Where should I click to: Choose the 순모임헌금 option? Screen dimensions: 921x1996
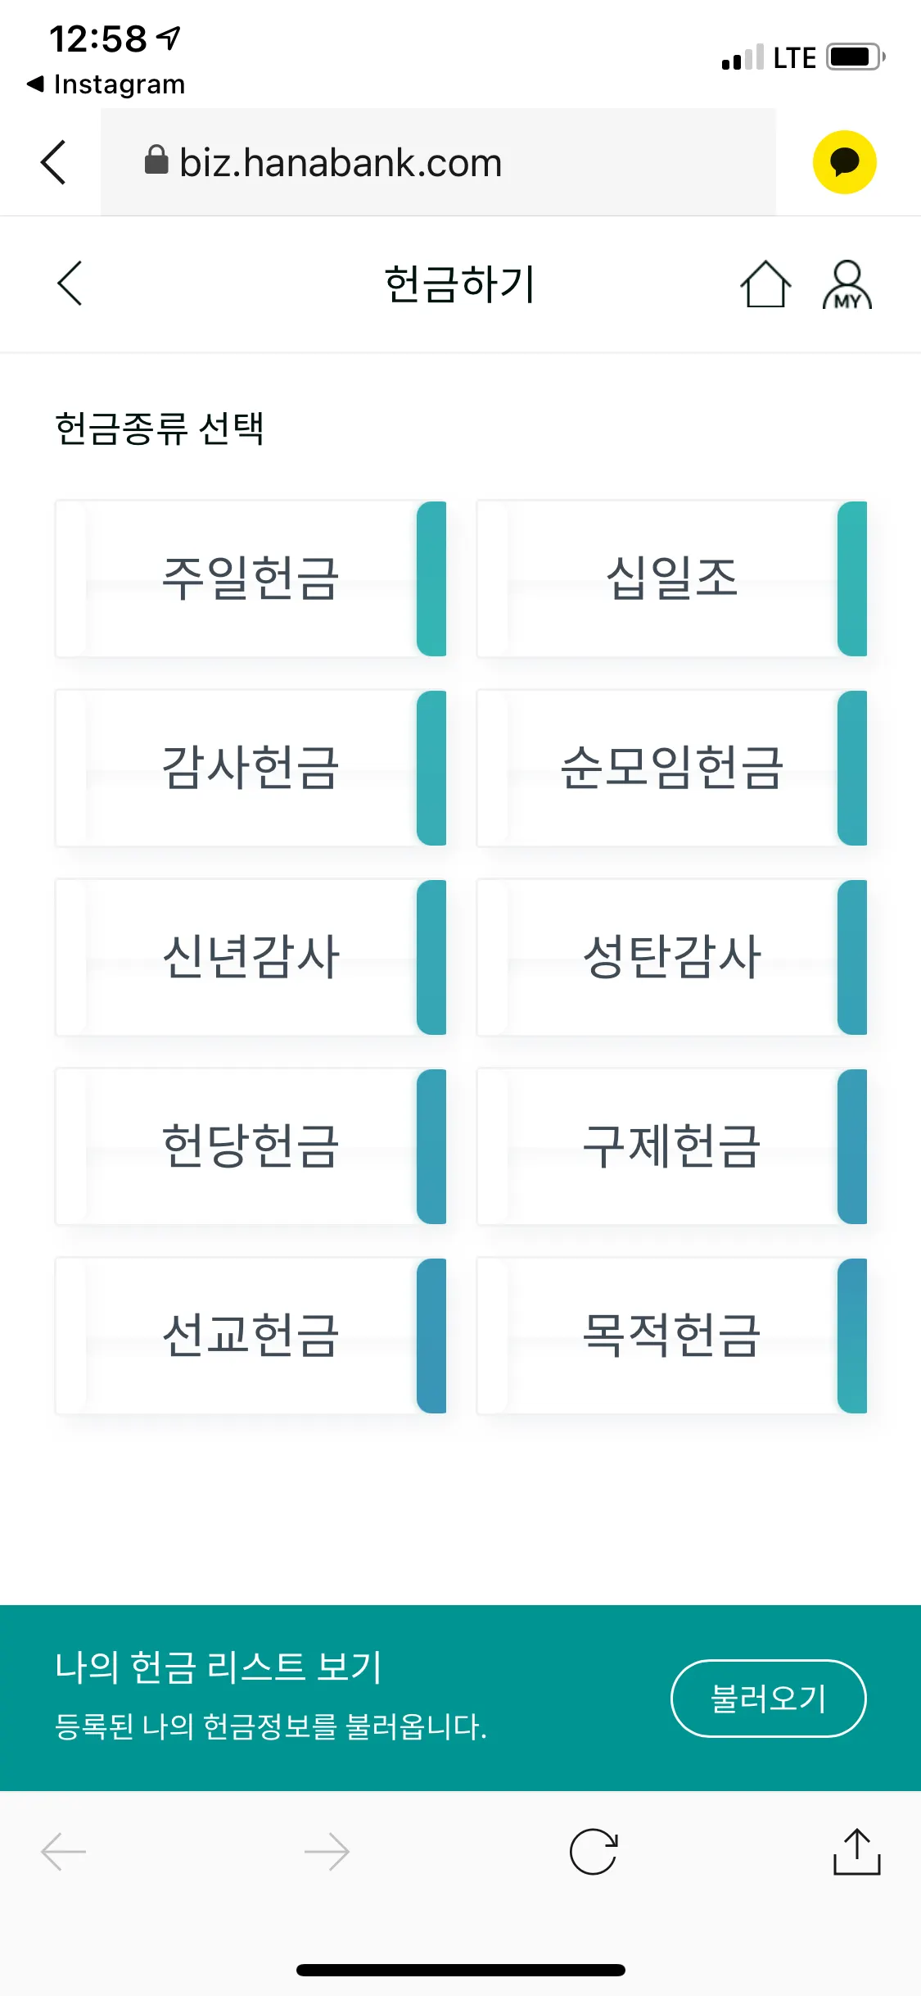671,768
